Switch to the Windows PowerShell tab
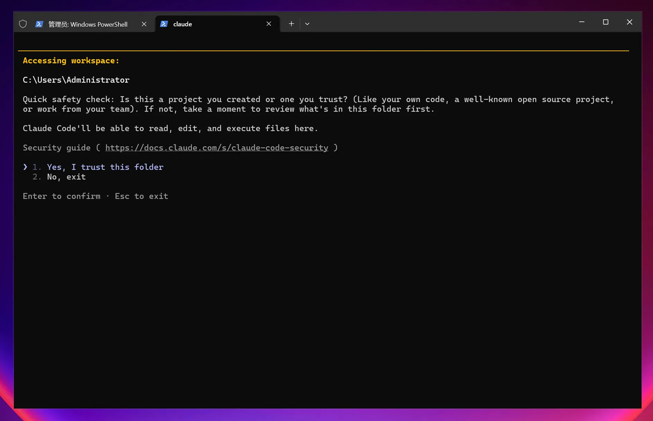The width and height of the screenshot is (653, 421). click(88, 24)
